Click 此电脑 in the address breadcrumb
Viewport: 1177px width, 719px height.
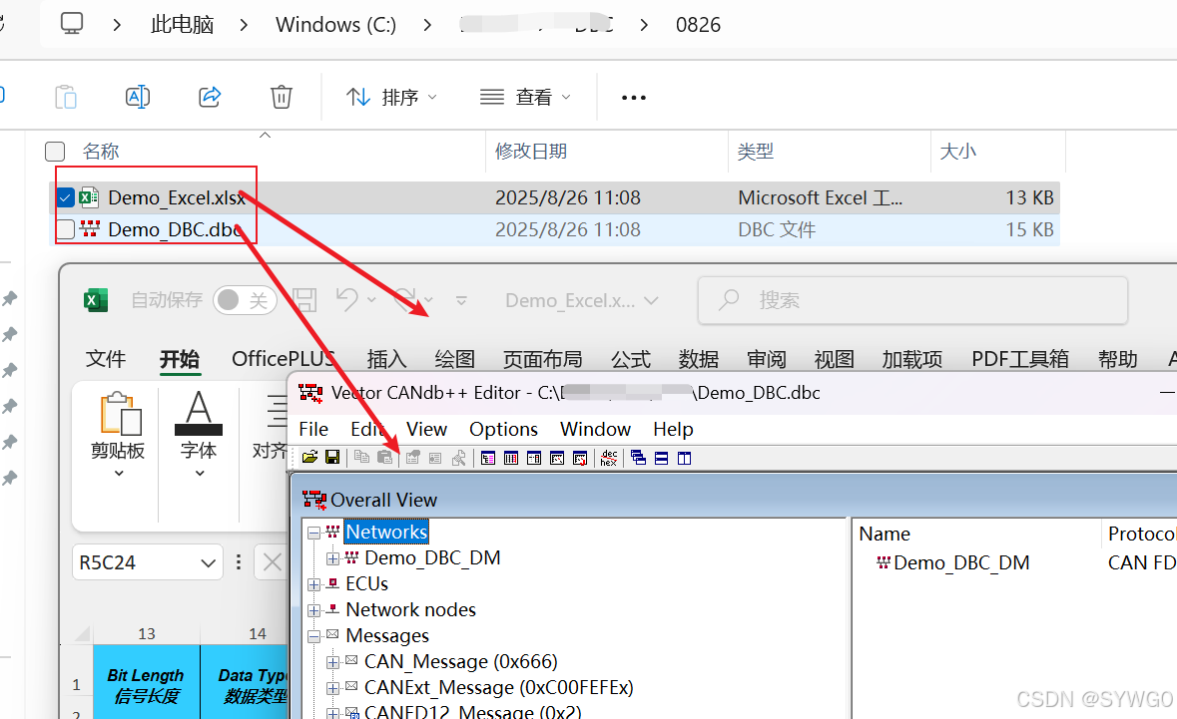(x=183, y=25)
